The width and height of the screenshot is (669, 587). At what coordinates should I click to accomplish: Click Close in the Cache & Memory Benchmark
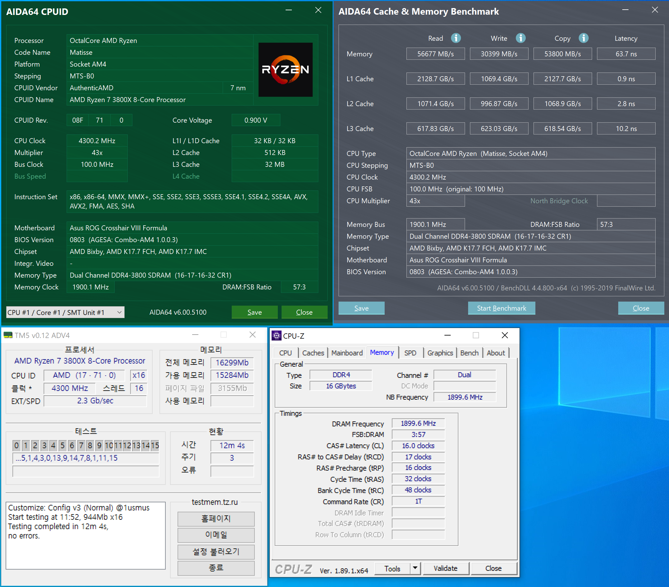click(x=641, y=308)
